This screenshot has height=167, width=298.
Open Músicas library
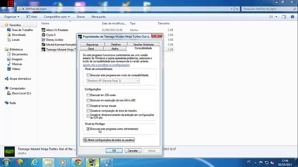[x=17, y=64]
